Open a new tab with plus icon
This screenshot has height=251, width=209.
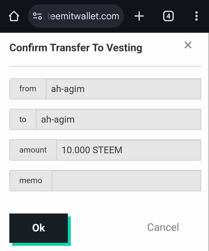pyautogui.click(x=139, y=16)
